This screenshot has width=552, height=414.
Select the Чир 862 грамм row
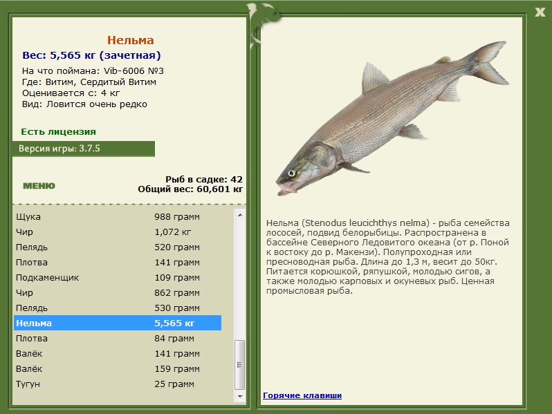[118, 292]
